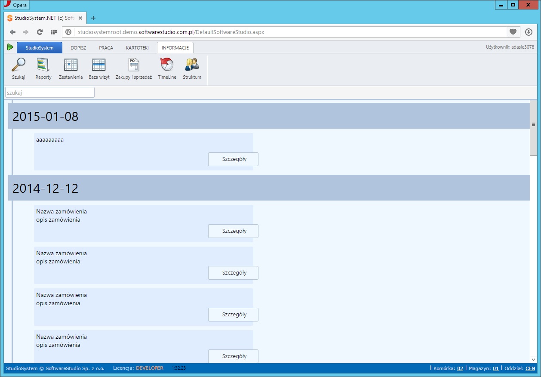Select Zakupy i sprzedaż icon
This screenshot has width=541, height=377.
[x=134, y=68]
